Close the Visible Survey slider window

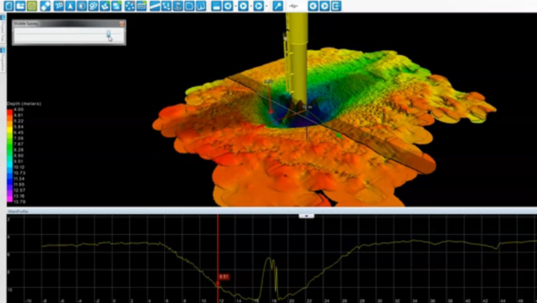coord(122,23)
